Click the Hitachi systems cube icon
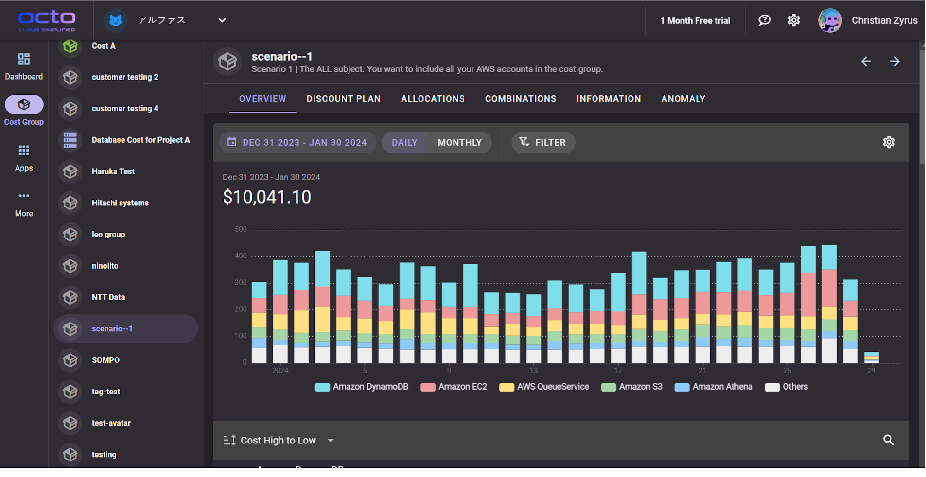 click(x=70, y=203)
